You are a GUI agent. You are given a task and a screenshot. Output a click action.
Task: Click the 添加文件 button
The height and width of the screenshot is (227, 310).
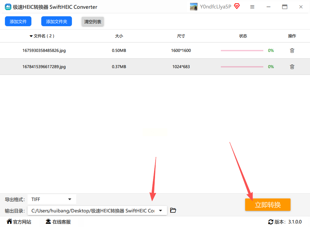(x=18, y=21)
